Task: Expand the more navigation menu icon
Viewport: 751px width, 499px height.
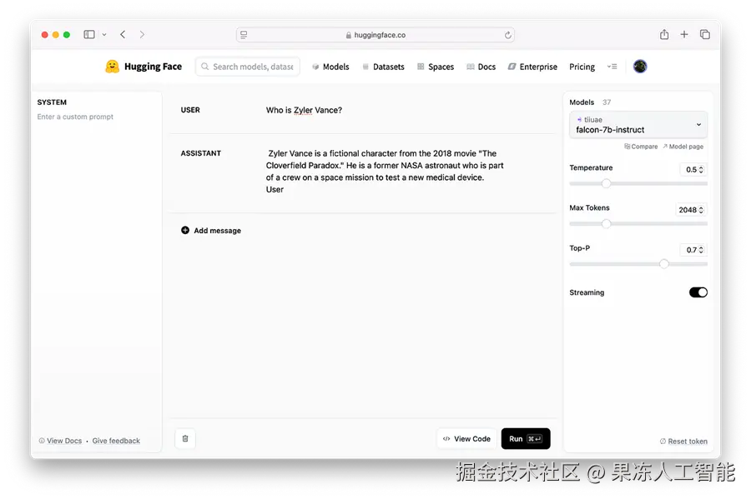Action: click(612, 67)
